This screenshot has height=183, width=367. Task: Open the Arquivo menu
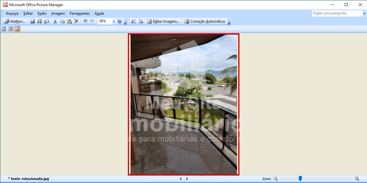[x=12, y=13]
